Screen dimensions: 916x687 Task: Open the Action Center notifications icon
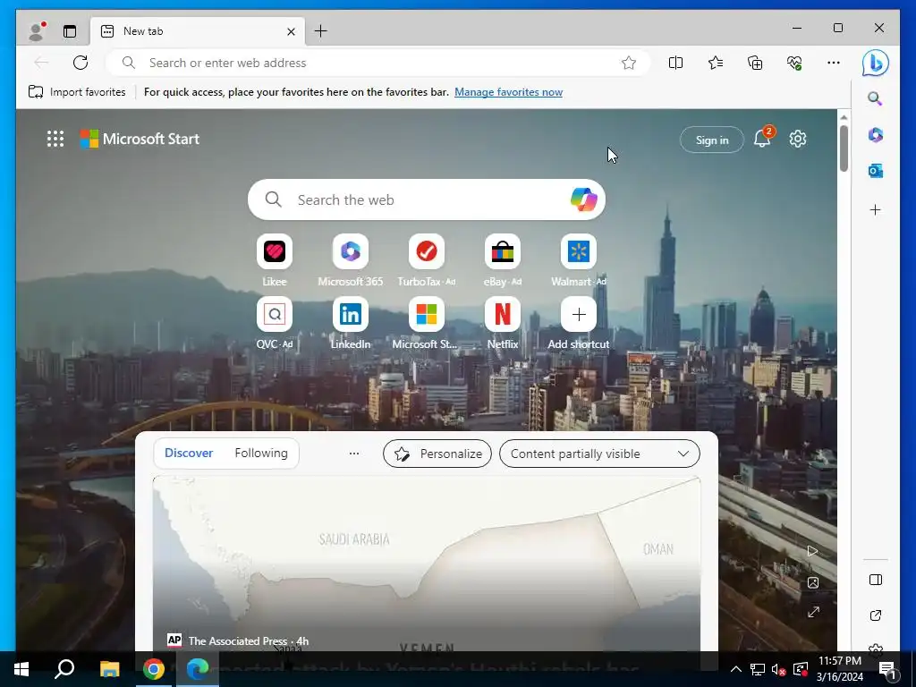886,669
